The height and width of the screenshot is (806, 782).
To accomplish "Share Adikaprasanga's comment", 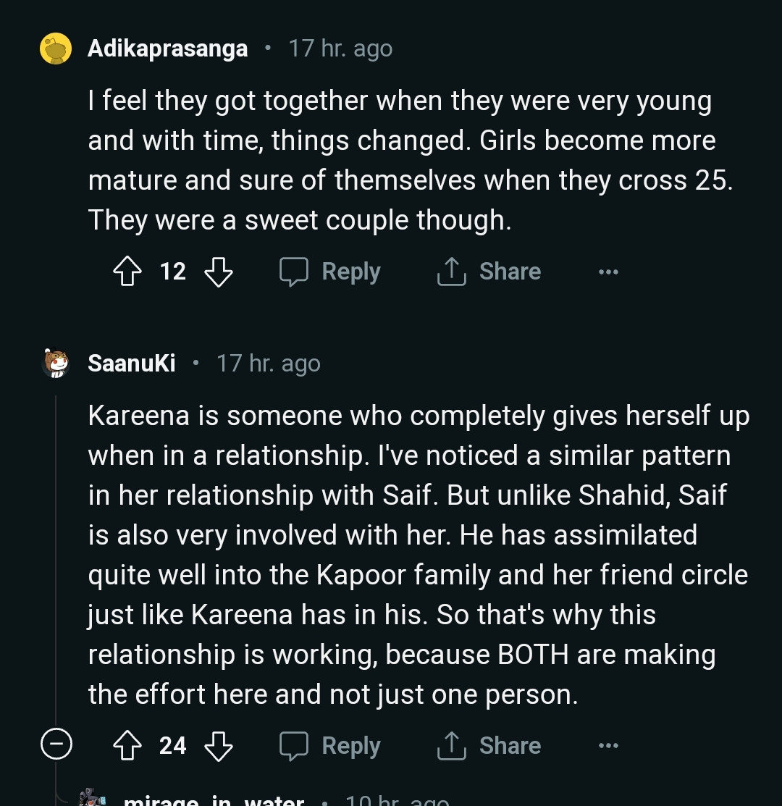I will tap(489, 272).
